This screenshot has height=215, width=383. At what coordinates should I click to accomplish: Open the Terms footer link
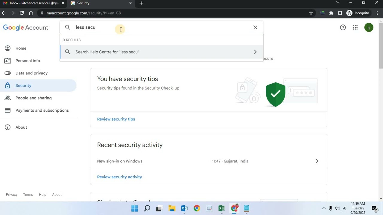click(28, 195)
